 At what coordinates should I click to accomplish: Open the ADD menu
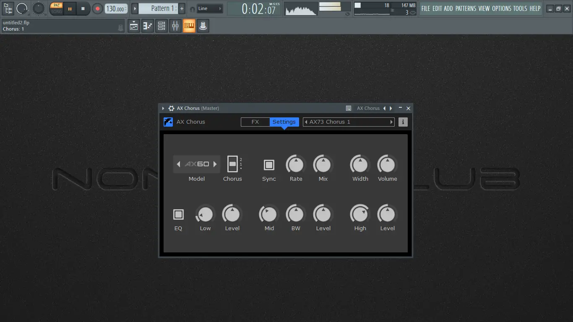(x=448, y=8)
